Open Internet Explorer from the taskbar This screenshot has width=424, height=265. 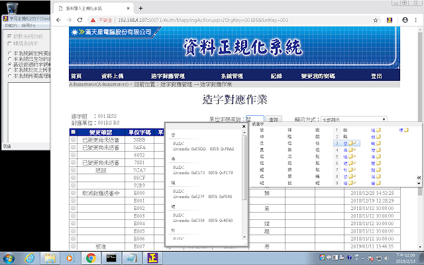30,257
